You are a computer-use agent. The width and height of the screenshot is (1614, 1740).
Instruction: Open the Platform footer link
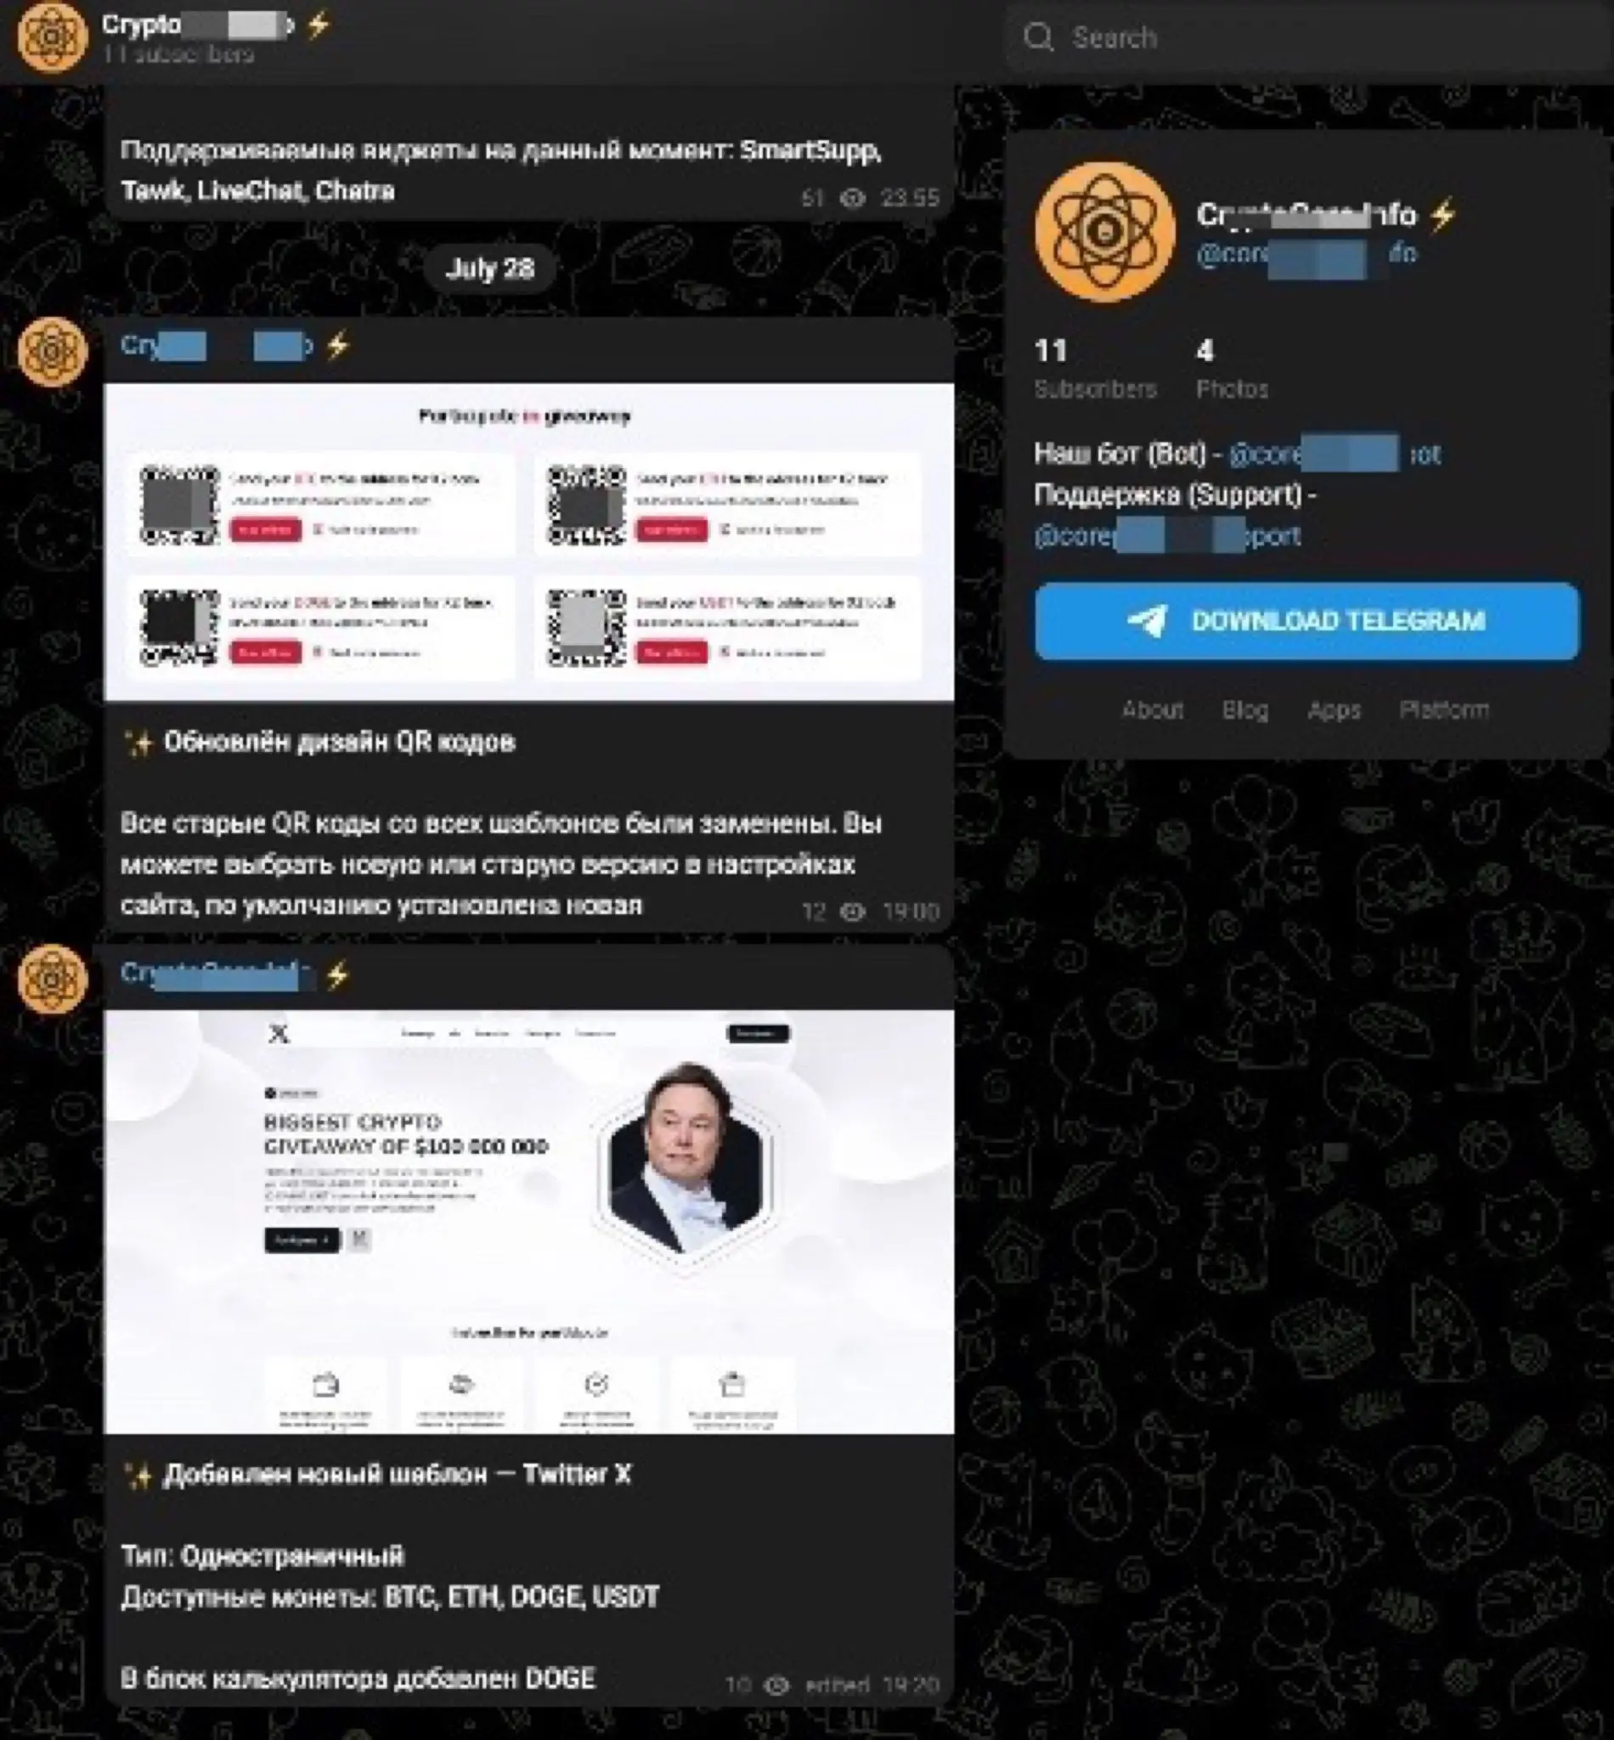coord(1444,709)
